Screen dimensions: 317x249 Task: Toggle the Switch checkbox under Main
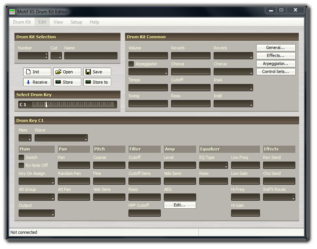pyautogui.click(x=21, y=157)
